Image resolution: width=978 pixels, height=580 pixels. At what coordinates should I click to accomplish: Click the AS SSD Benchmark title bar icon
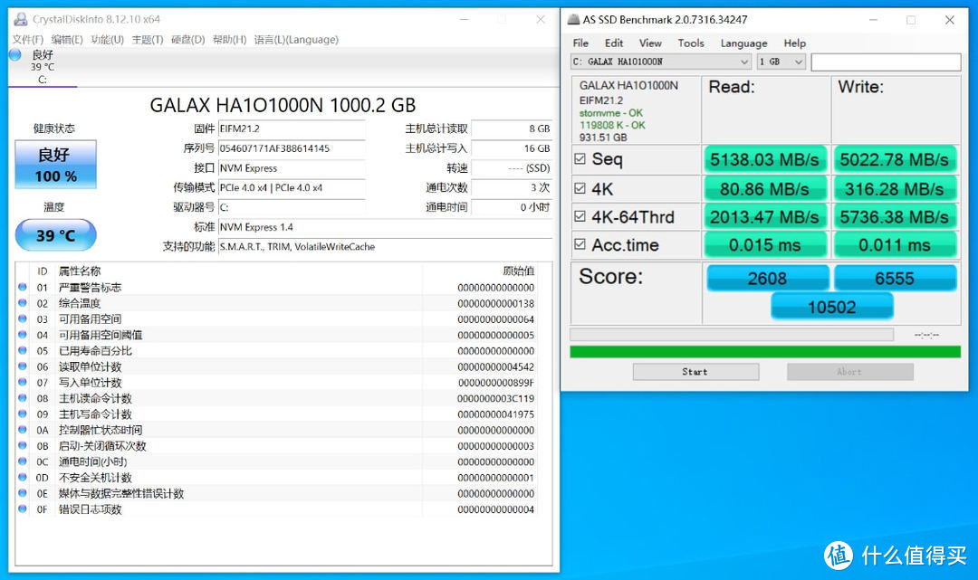[x=574, y=19]
